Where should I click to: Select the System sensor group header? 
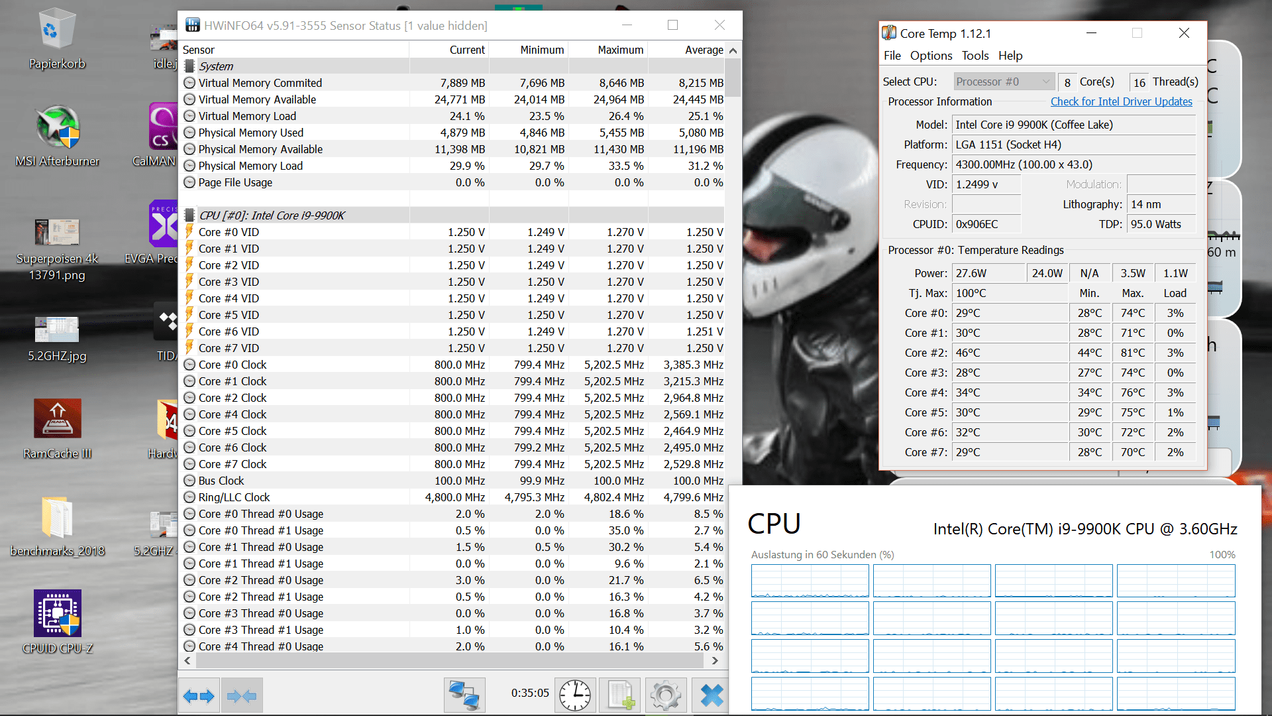pyautogui.click(x=453, y=66)
